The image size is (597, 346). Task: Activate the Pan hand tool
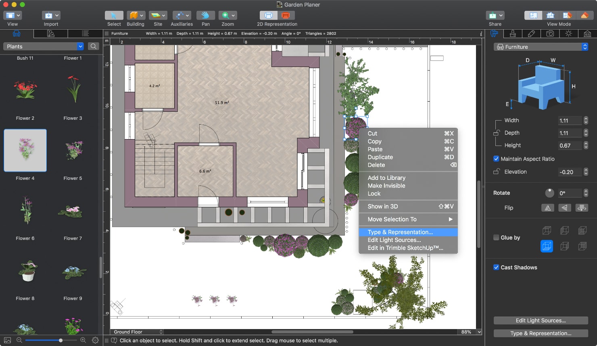coord(205,15)
